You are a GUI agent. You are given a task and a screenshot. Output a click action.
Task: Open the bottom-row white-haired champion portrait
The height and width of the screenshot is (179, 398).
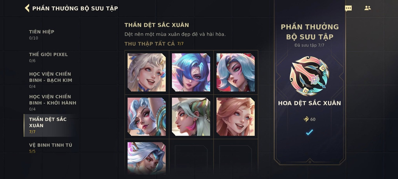tap(147, 158)
